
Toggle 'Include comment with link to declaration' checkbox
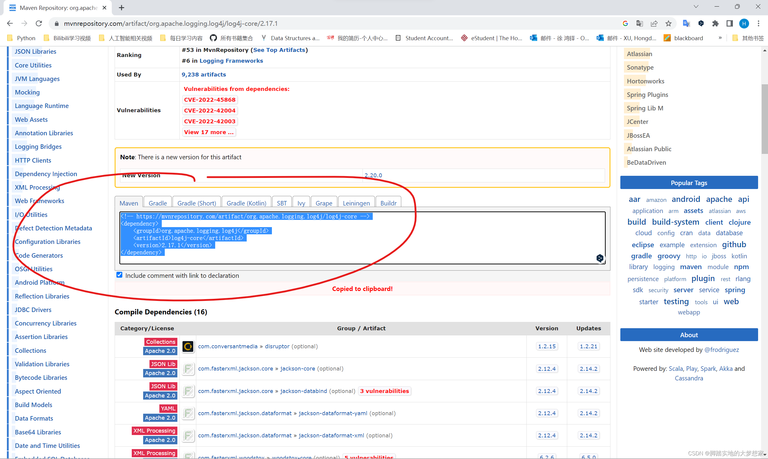[119, 275]
